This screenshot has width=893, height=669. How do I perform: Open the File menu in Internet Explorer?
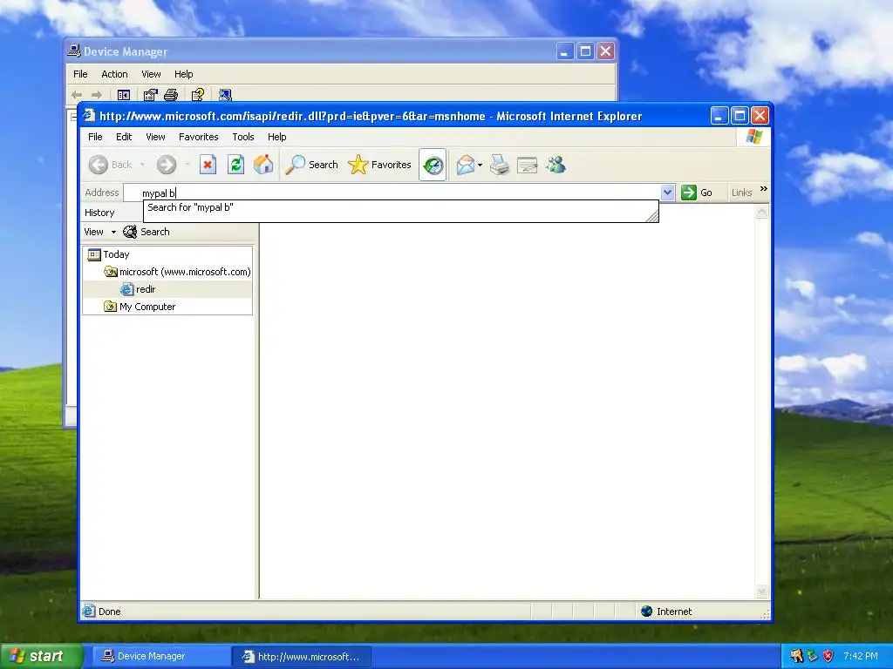[x=95, y=137]
